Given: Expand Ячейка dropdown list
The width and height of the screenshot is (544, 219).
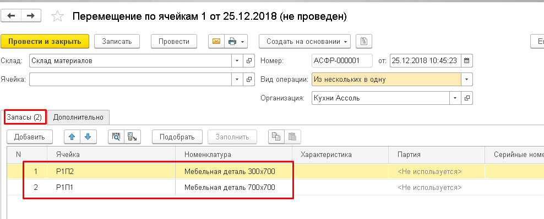Looking at the screenshot, I should (x=237, y=79).
